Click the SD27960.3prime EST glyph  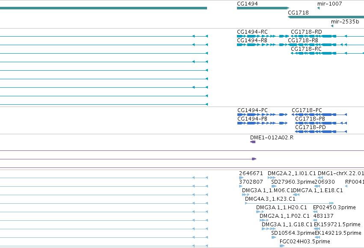(x=274, y=186)
